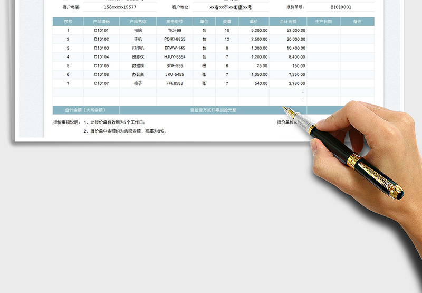
Task: Click the 规格型号 column header
Action: 174,22
